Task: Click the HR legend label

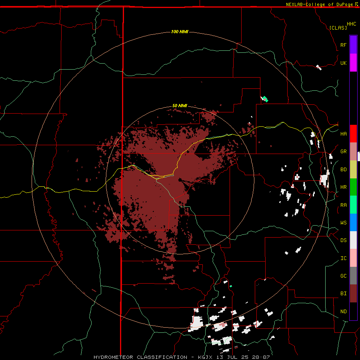Action: (x=343, y=187)
